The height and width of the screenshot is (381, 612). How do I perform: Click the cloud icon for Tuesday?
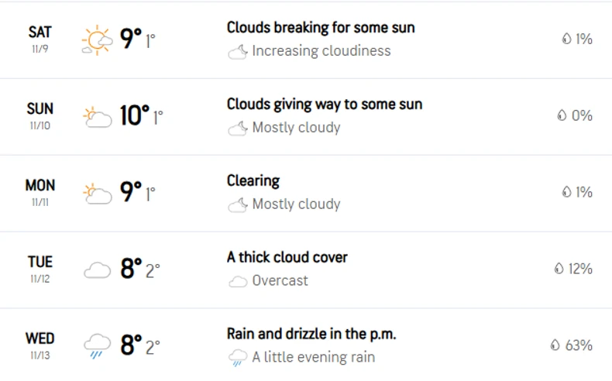[97, 269]
